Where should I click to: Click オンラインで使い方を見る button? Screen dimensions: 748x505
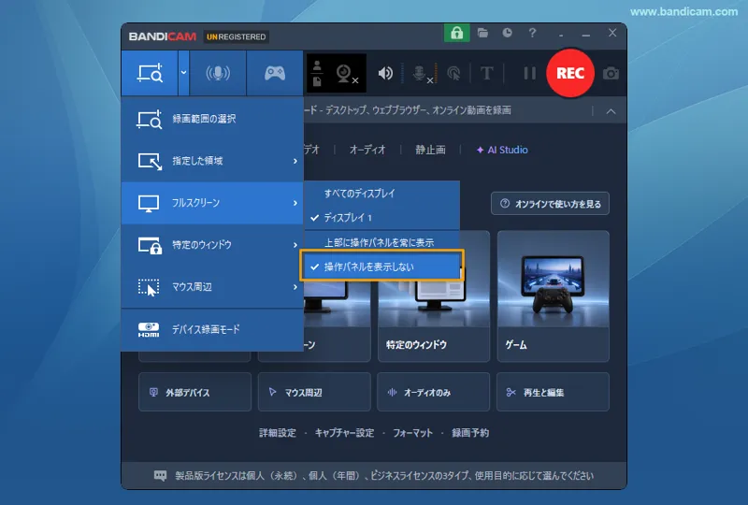tap(550, 204)
